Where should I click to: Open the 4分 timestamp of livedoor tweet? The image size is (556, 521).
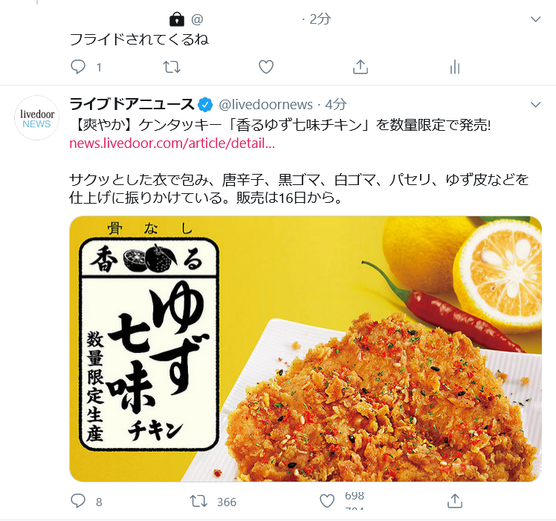tap(335, 105)
